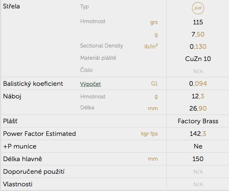Click the Factory Brass value
The width and height of the screenshot is (229, 191).
tap(198, 121)
